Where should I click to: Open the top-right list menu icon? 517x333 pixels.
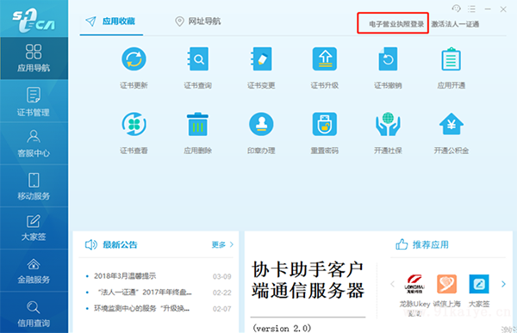click(x=472, y=9)
